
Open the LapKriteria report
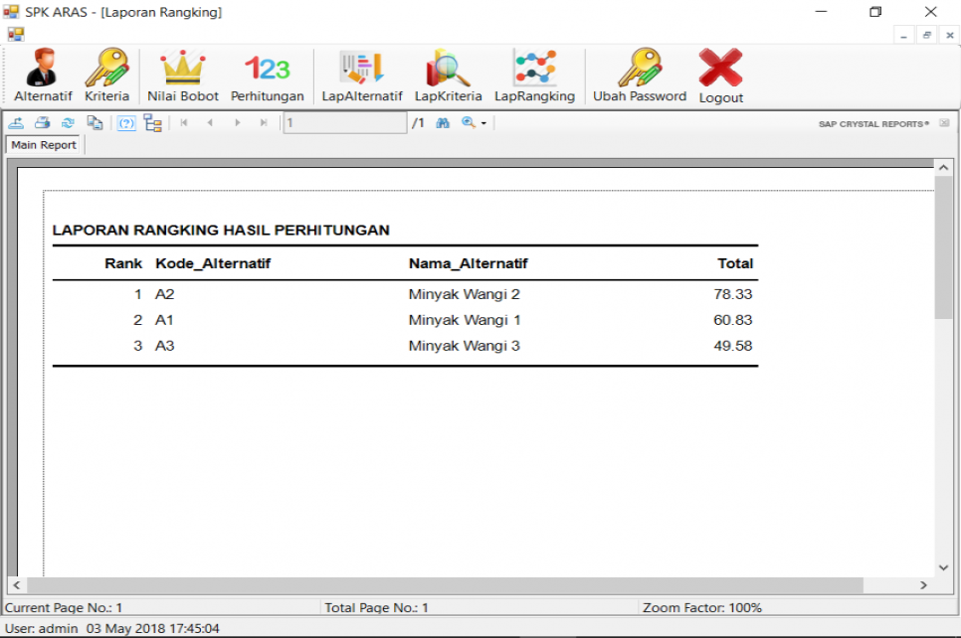click(448, 77)
